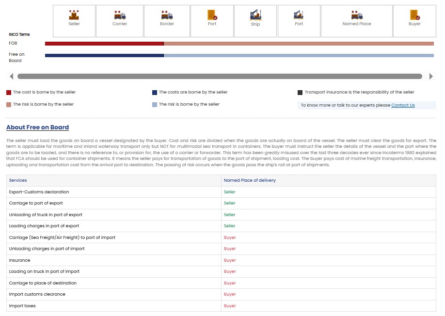This screenshot has width=445, height=316.
Task: Click the Services column header
Action: (18, 180)
